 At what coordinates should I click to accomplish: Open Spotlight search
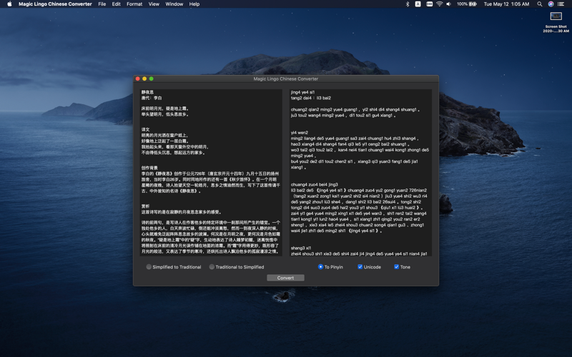(540, 4)
